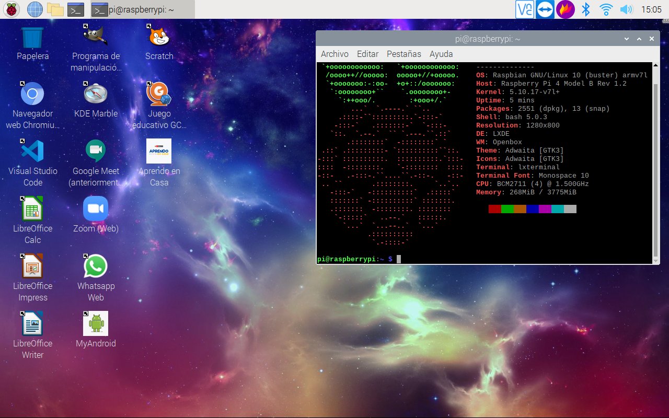Open the Archivo menu in the terminal

pos(334,54)
